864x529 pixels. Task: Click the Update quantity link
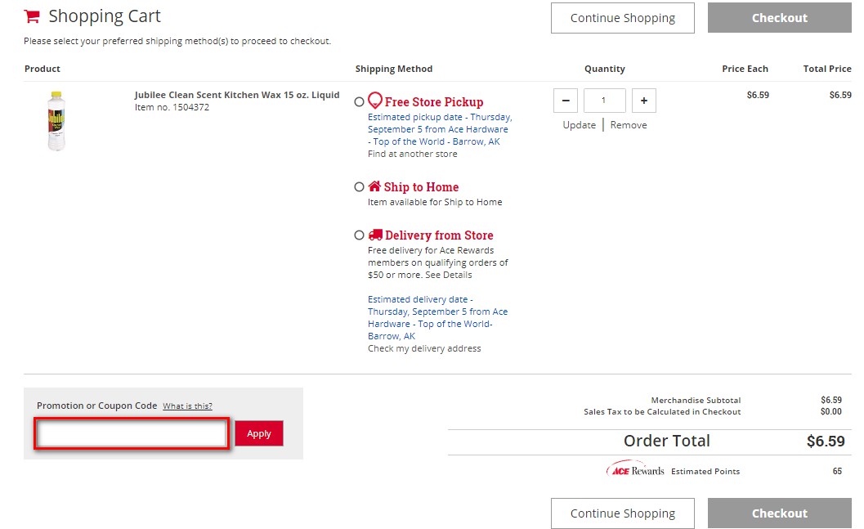click(x=579, y=125)
